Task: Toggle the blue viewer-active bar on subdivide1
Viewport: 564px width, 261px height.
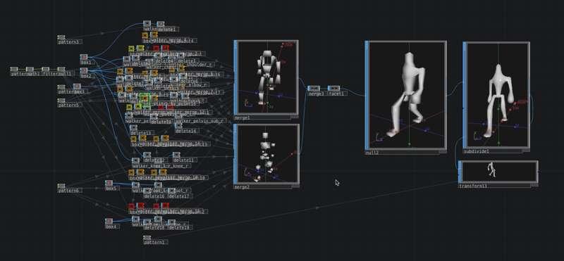Action: click(x=465, y=95)
